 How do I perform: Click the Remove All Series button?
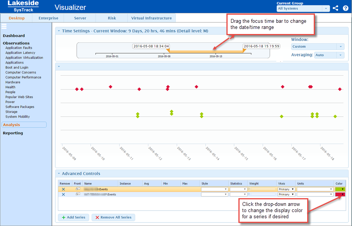[113, 217]
